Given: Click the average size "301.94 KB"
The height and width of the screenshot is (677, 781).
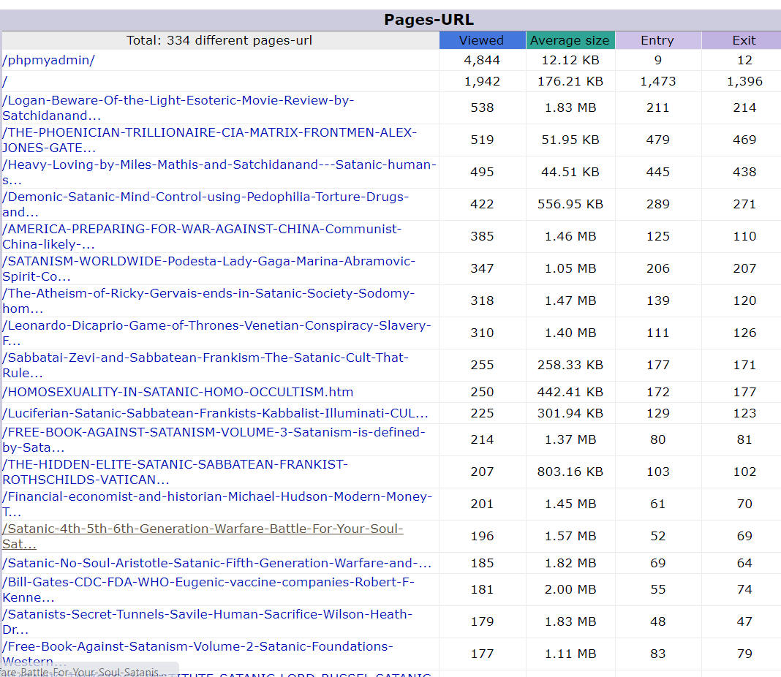Looking at the screenshot, I should [x=570, y=413].
